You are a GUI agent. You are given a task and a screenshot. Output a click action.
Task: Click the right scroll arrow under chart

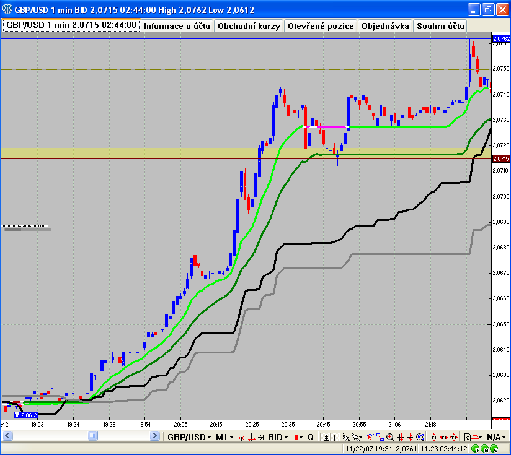click(154, 436)
